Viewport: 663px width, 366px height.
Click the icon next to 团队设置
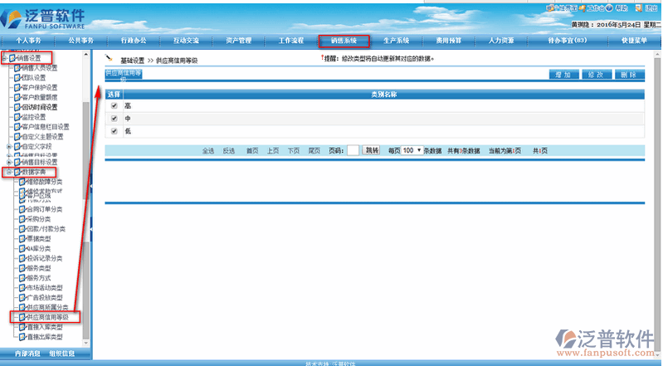click(x=17, y=77)
